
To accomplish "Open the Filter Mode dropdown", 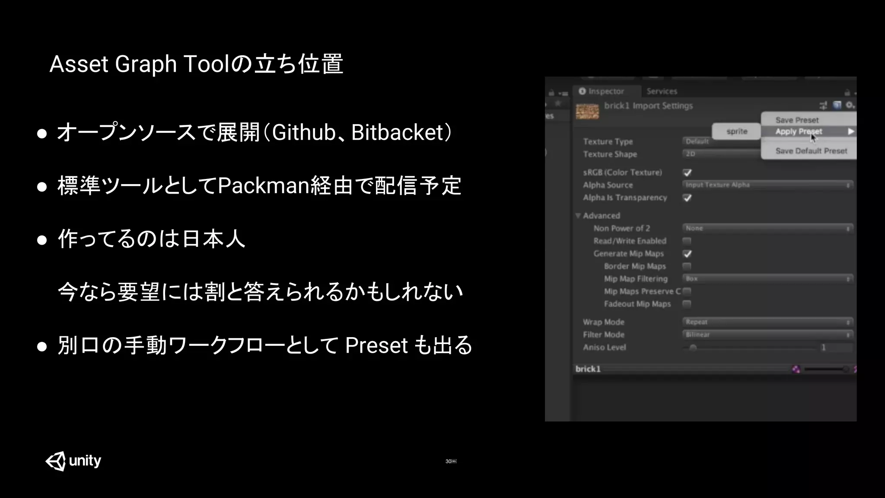I will click(x=768, y=335).
